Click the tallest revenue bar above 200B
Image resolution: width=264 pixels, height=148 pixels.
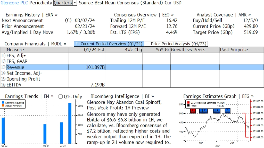point(70,123)
